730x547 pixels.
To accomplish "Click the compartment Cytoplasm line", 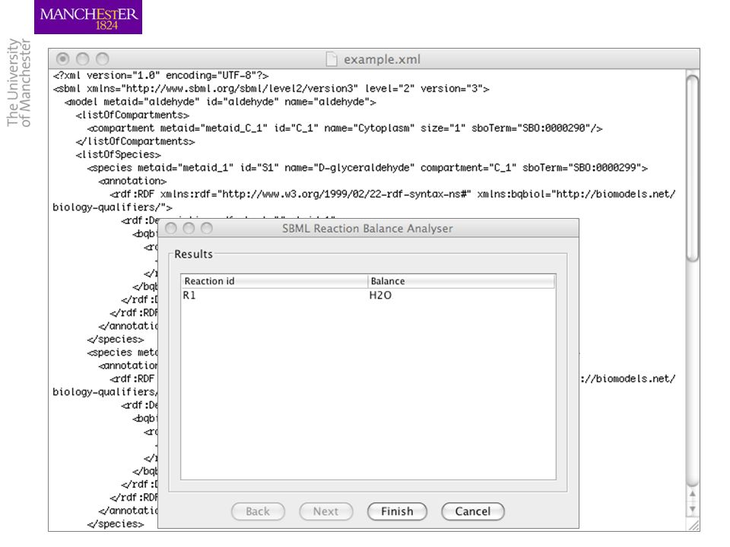I will [344, 128].
